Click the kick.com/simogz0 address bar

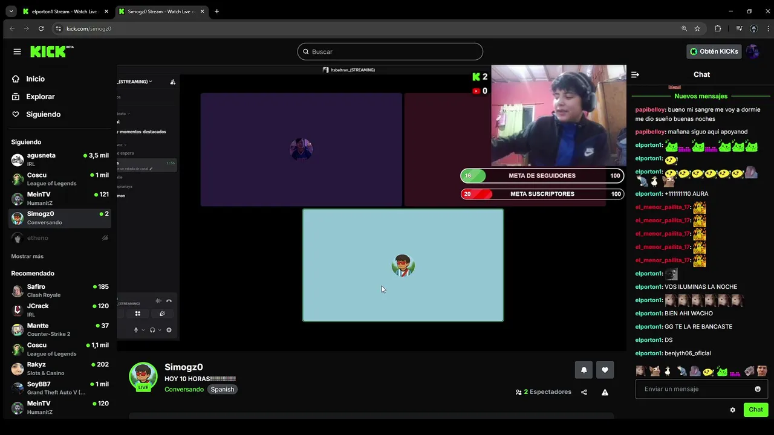coord(89,28)
